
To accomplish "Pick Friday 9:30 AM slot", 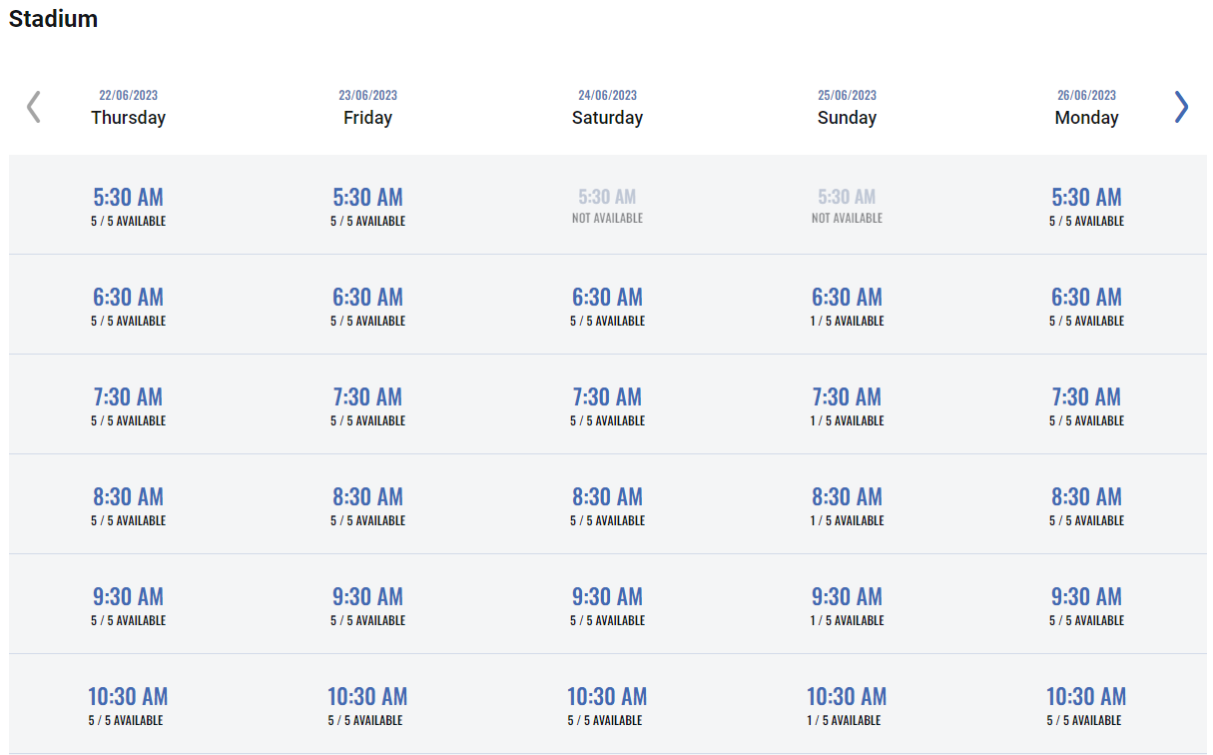I will pos(367,603).
